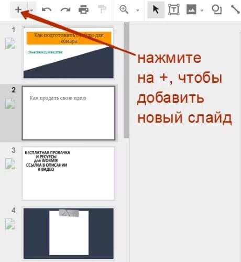
Task: Click slide number 1 in filmstrip
Action: [14, 29]
